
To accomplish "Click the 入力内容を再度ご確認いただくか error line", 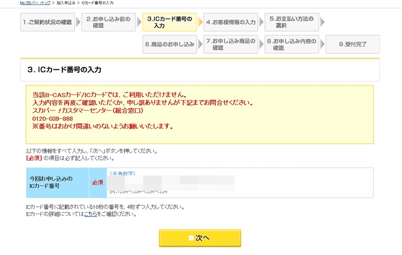I will (143, 103).
